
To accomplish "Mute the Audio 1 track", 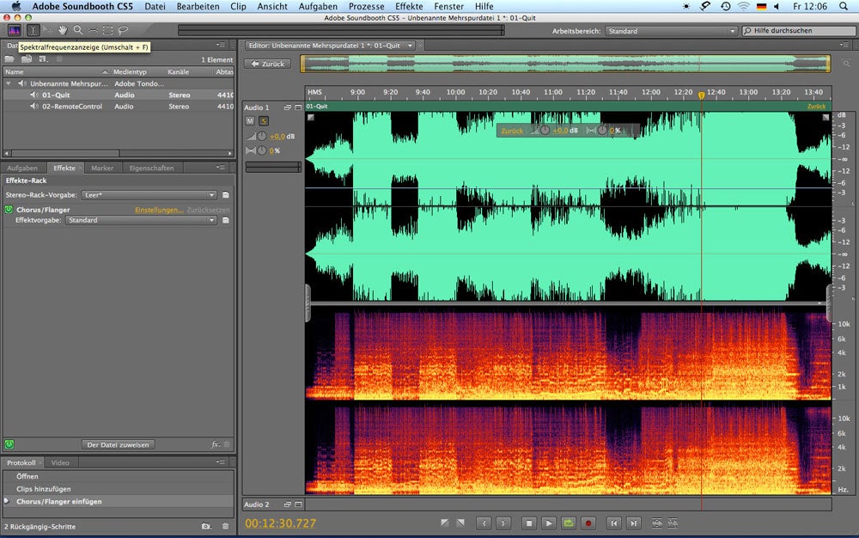I will point(251,121).
